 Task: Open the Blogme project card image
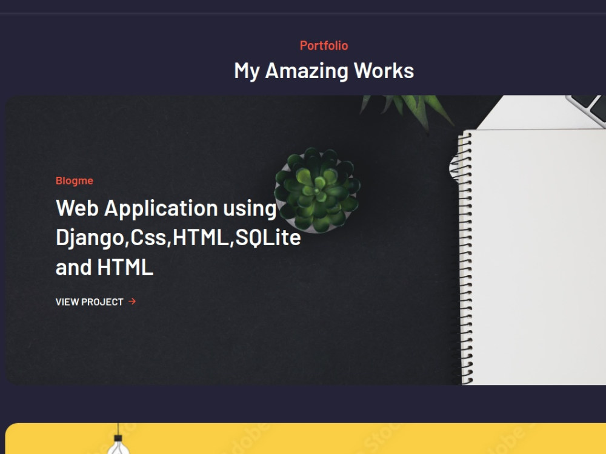(305, 240)
